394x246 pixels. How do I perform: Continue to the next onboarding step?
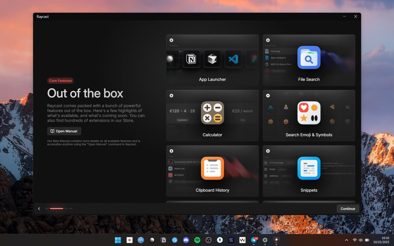coord(348,209)
